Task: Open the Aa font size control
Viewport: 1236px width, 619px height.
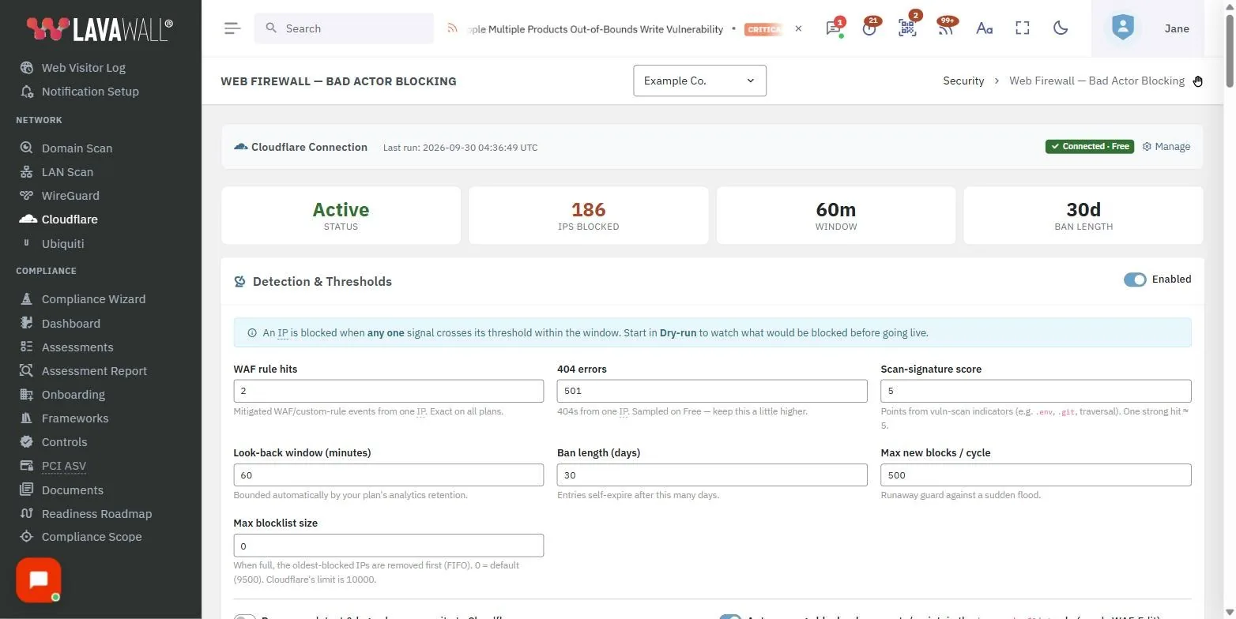Action: pos(984,28)
